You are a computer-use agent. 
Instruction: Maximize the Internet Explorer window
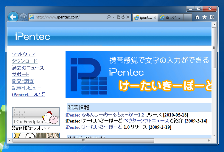(x=198, y=9)
